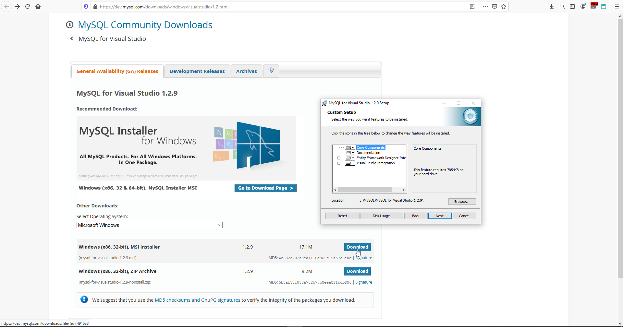Download the 32-bit MSI Installer
Screen dimensions: 623x327
point(357,247)
